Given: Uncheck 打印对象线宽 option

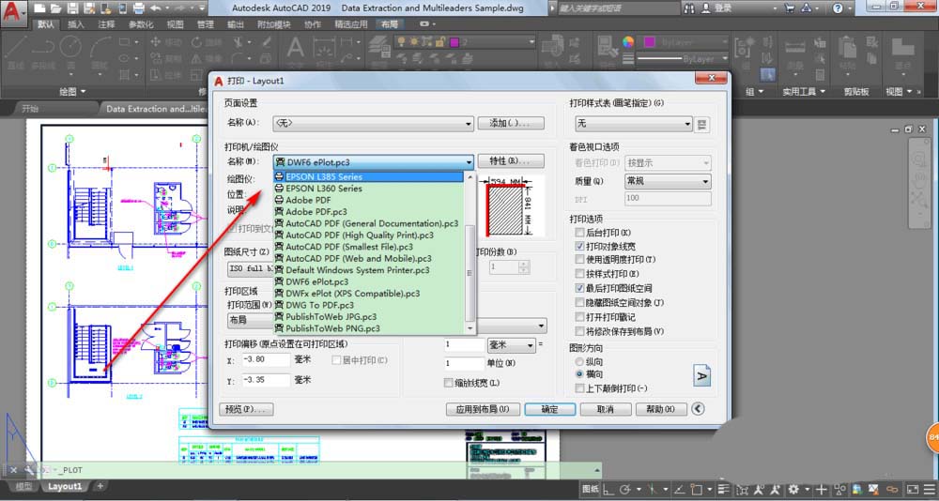Looking at the screenshot, I should click(580, 246).
